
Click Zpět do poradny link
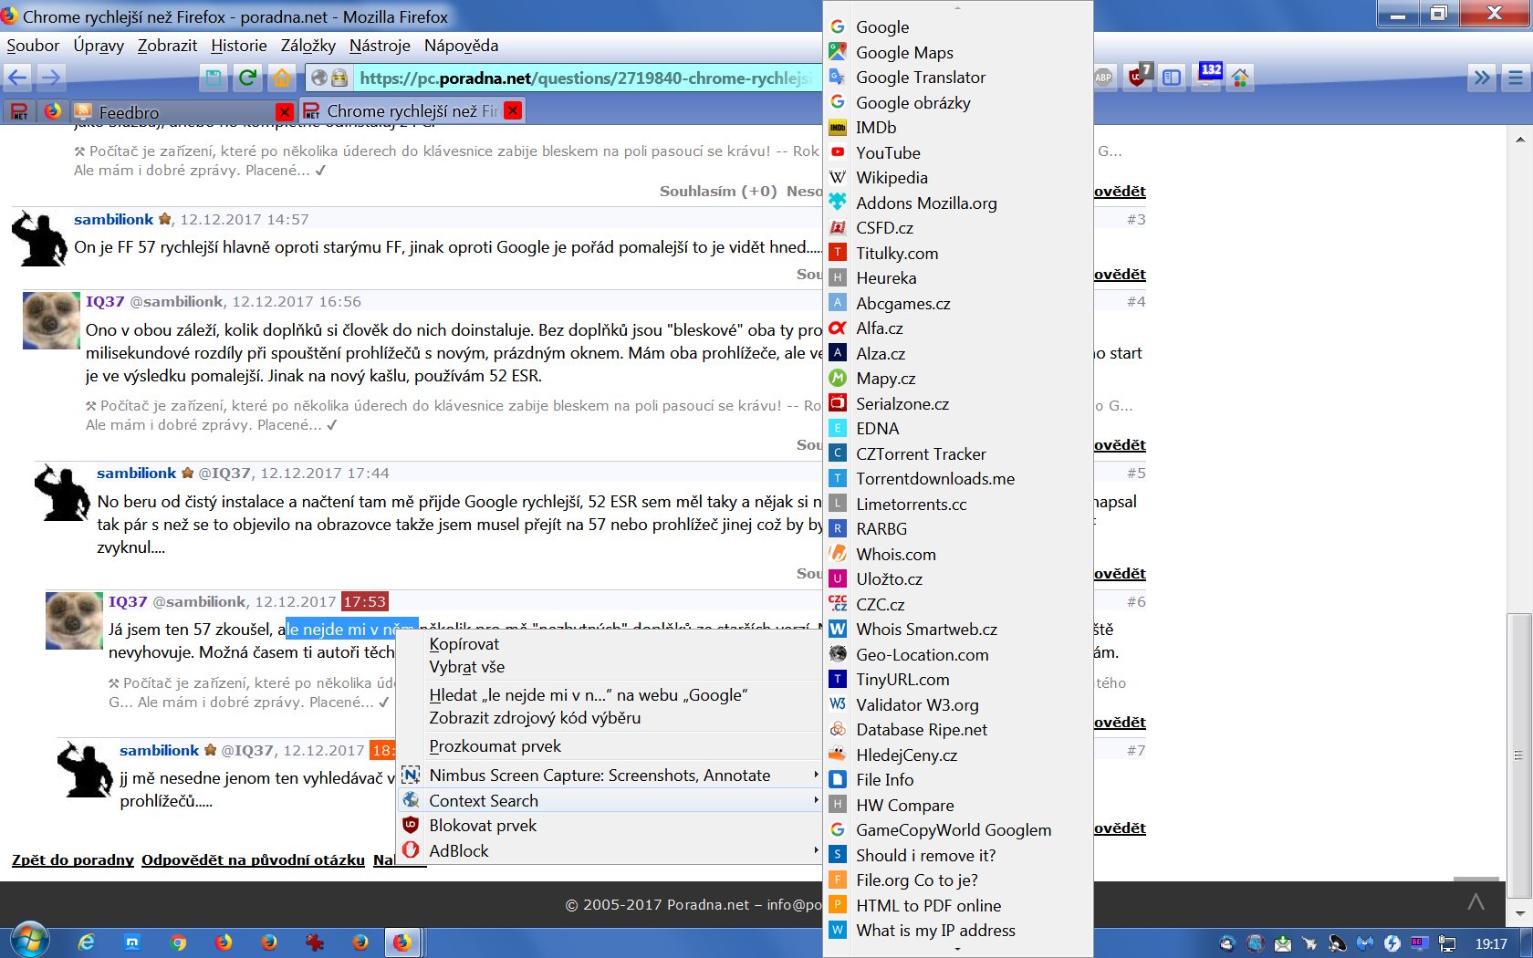point(73,859)
